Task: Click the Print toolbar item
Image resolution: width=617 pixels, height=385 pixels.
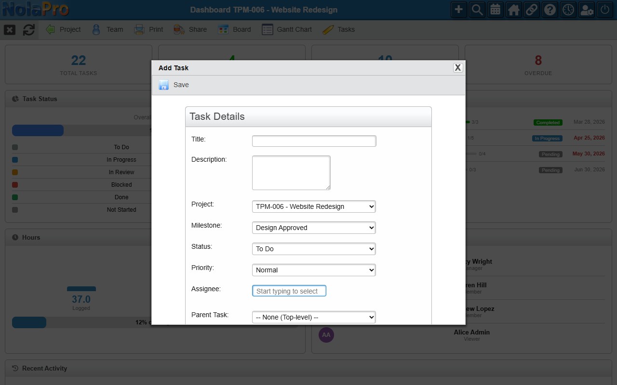Action: point(148,29)
